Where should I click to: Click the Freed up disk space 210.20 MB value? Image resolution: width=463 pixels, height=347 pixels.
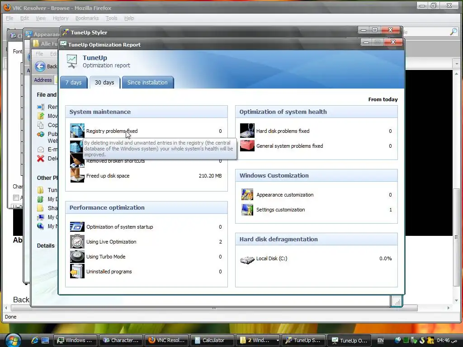(x=210, y=176)
